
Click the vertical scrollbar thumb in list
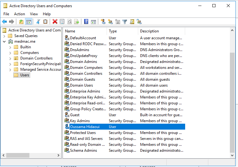232,103
